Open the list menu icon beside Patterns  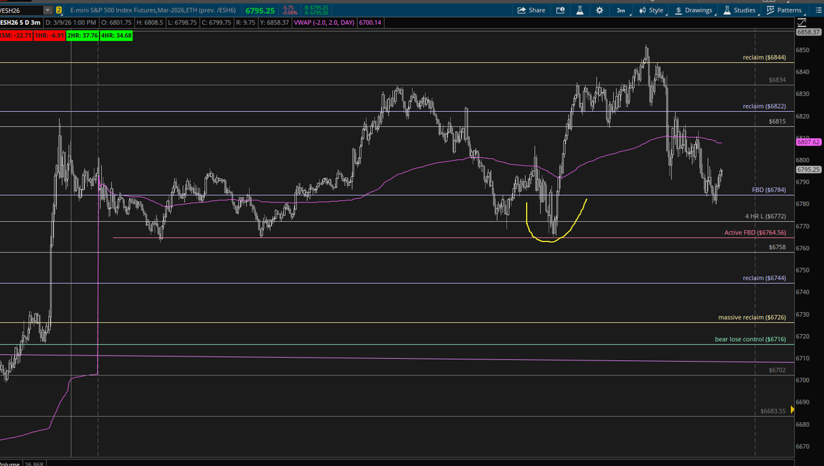click(x=818, y=10)
